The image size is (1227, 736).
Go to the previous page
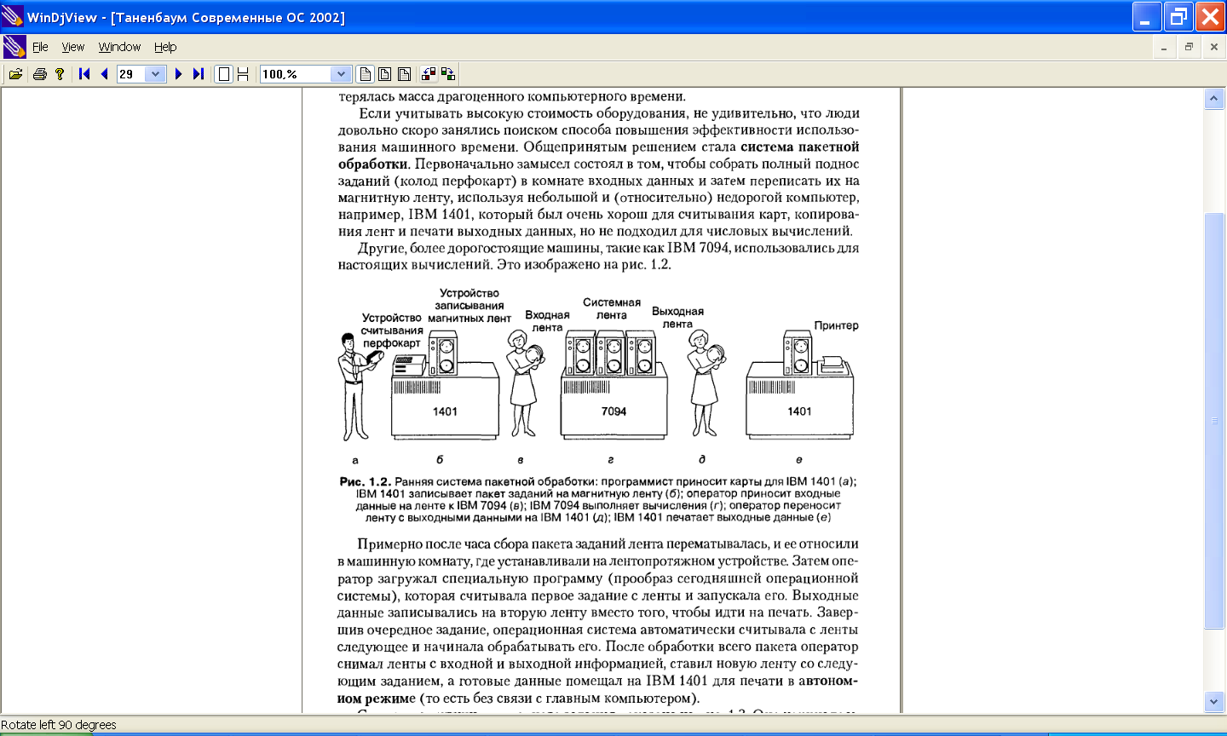(104, 74)
